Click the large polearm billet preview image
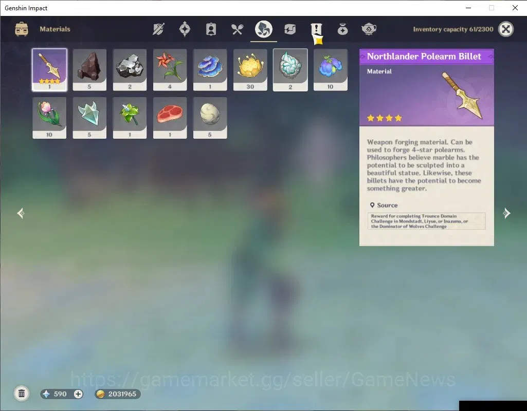 (x=462, y=96)
